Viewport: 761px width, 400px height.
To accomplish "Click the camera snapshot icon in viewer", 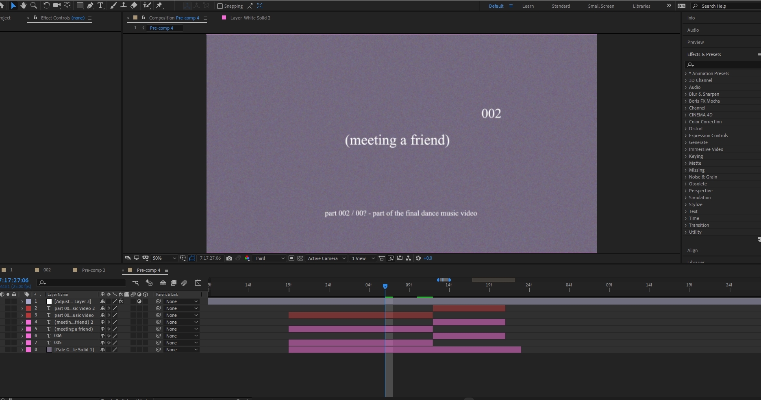I will click(229, 258).
